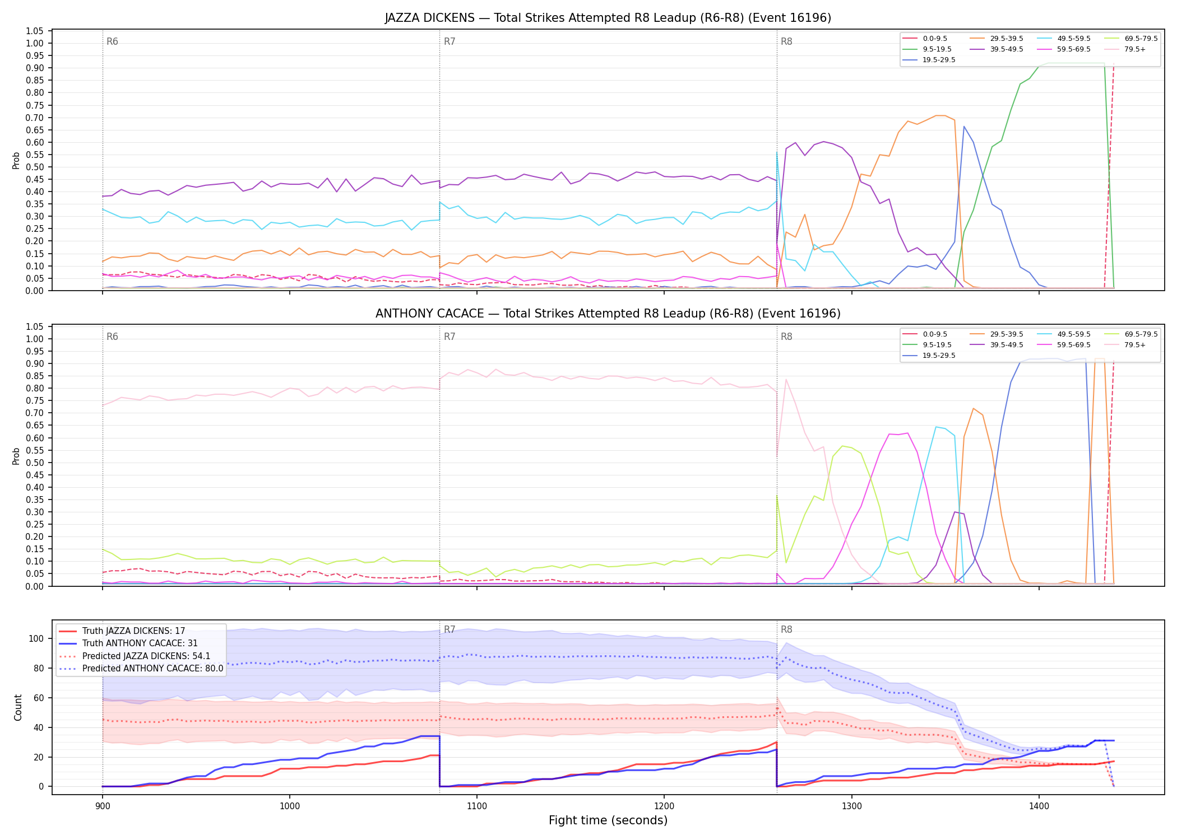Viewport: 1177px width, 840px height.
Task: Click '69.5-79.5' legend label in Anthony Cacace chart
Action: click(x=1141, y=334)
